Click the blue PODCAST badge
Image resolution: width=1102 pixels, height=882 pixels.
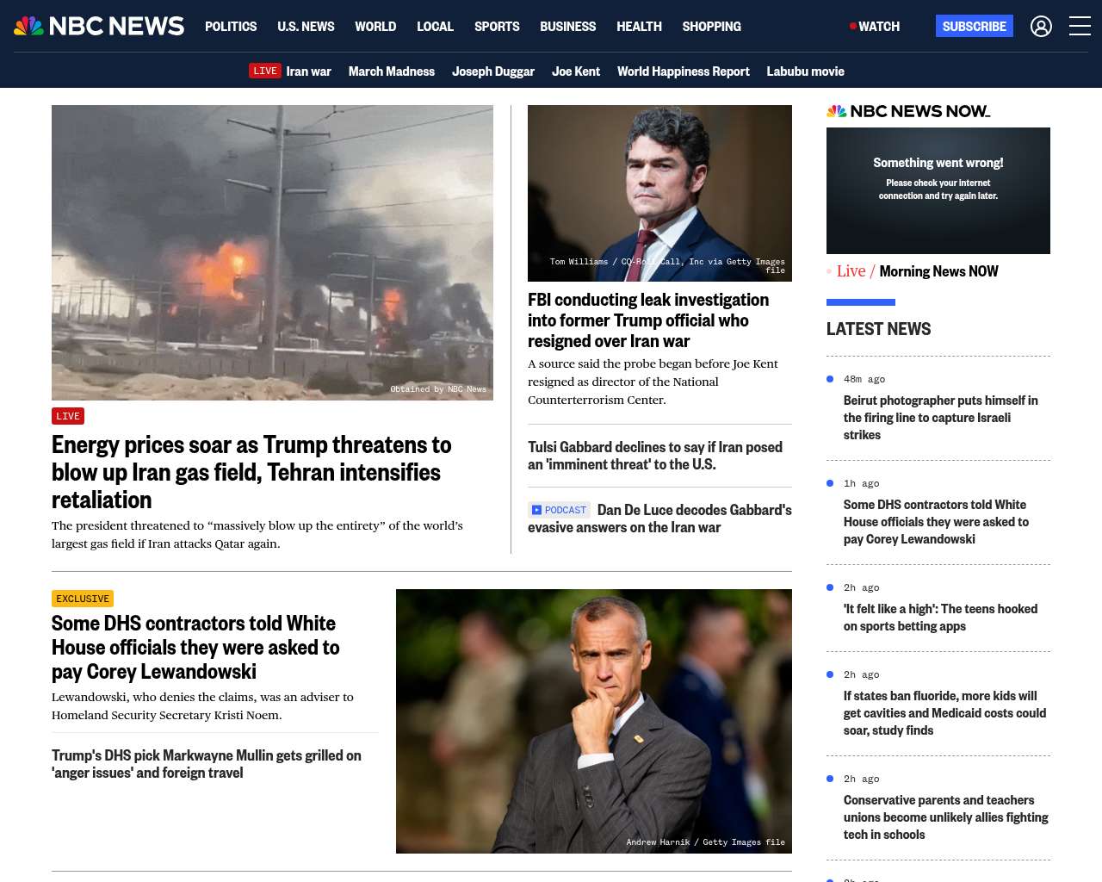[x=559, y=510]
